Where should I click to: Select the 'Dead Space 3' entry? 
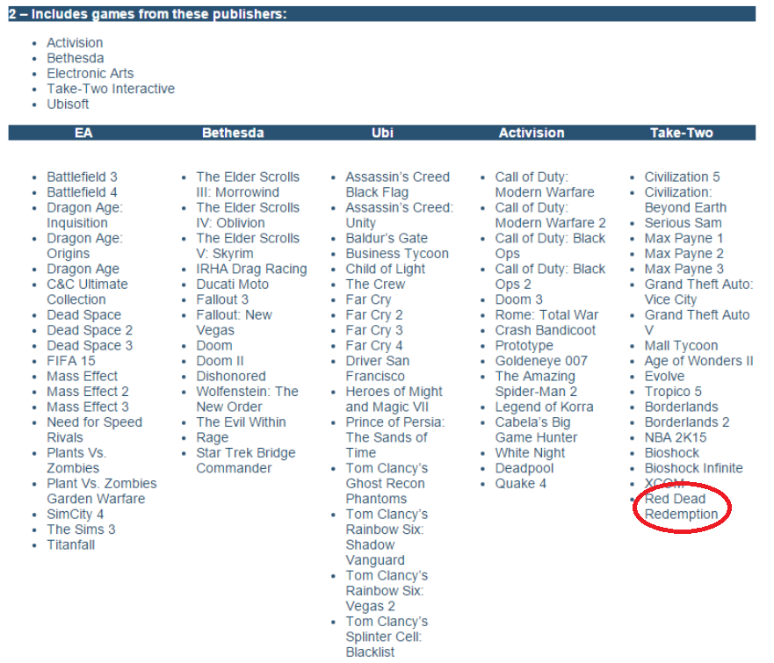[90, 345]
